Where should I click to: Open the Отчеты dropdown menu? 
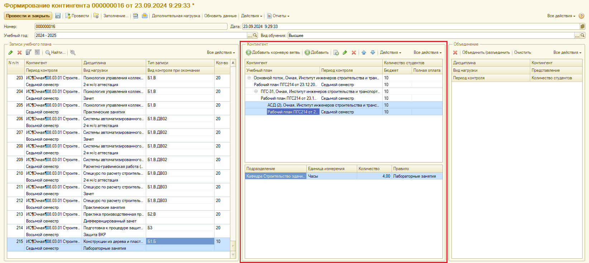tap(278, 16)
